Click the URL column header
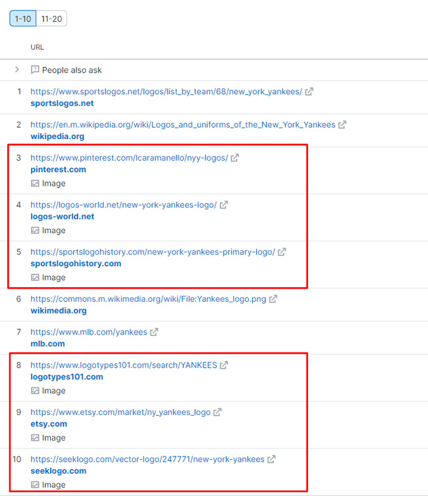Image resolution: width=428 pixels, height=496 pixels. coord(37,47)
